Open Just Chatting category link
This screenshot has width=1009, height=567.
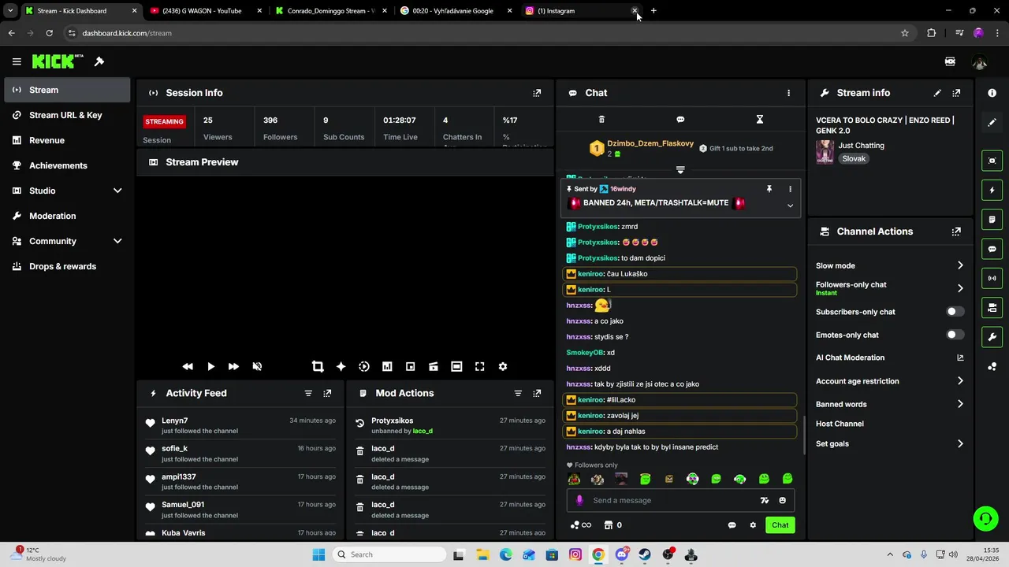861,146
